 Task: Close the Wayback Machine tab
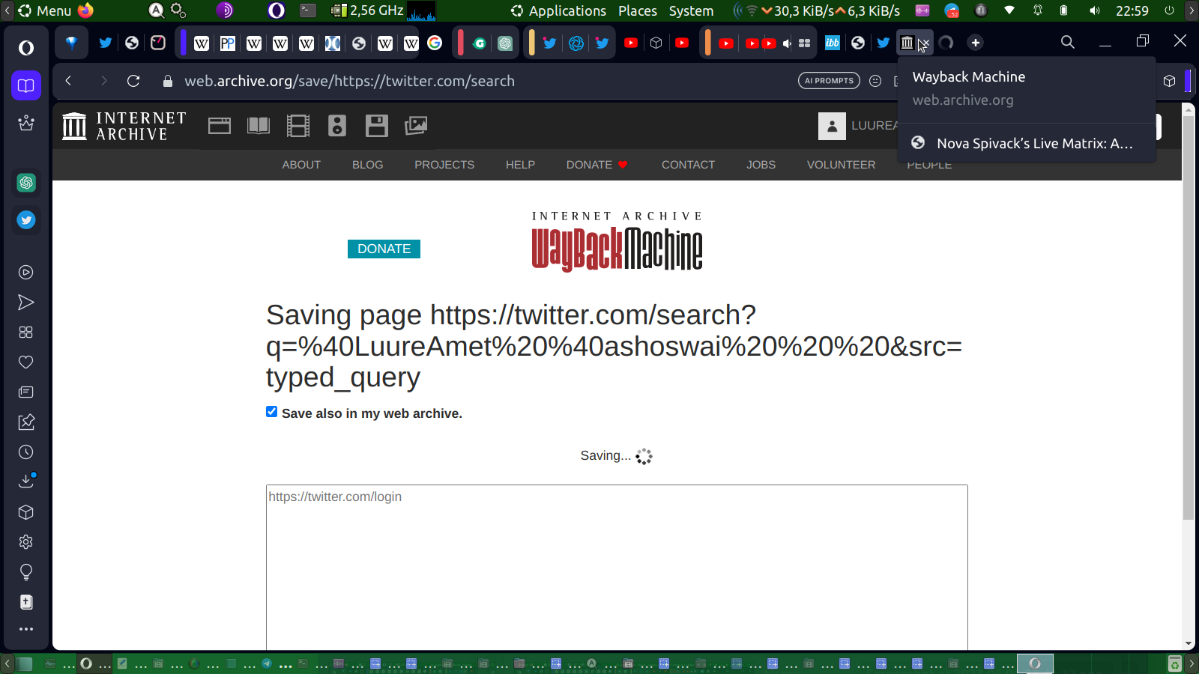(925, 43)
